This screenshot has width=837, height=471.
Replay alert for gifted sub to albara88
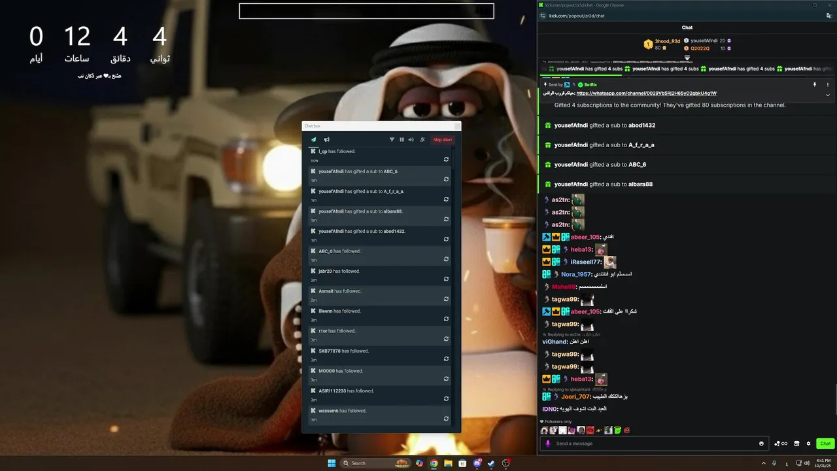446,218
